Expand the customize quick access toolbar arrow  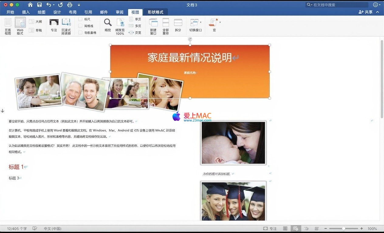[79, 5]
